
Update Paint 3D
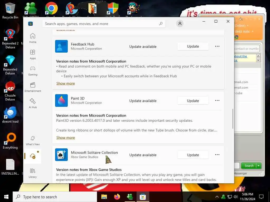click(x=193, y=101)
